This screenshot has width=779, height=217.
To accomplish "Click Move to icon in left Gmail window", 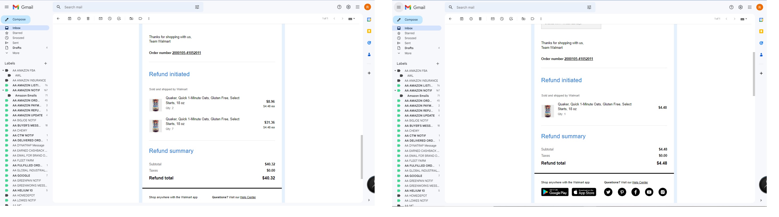I will point(131,19).
